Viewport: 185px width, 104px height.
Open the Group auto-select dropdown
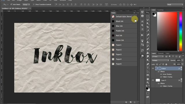[26, 5]
